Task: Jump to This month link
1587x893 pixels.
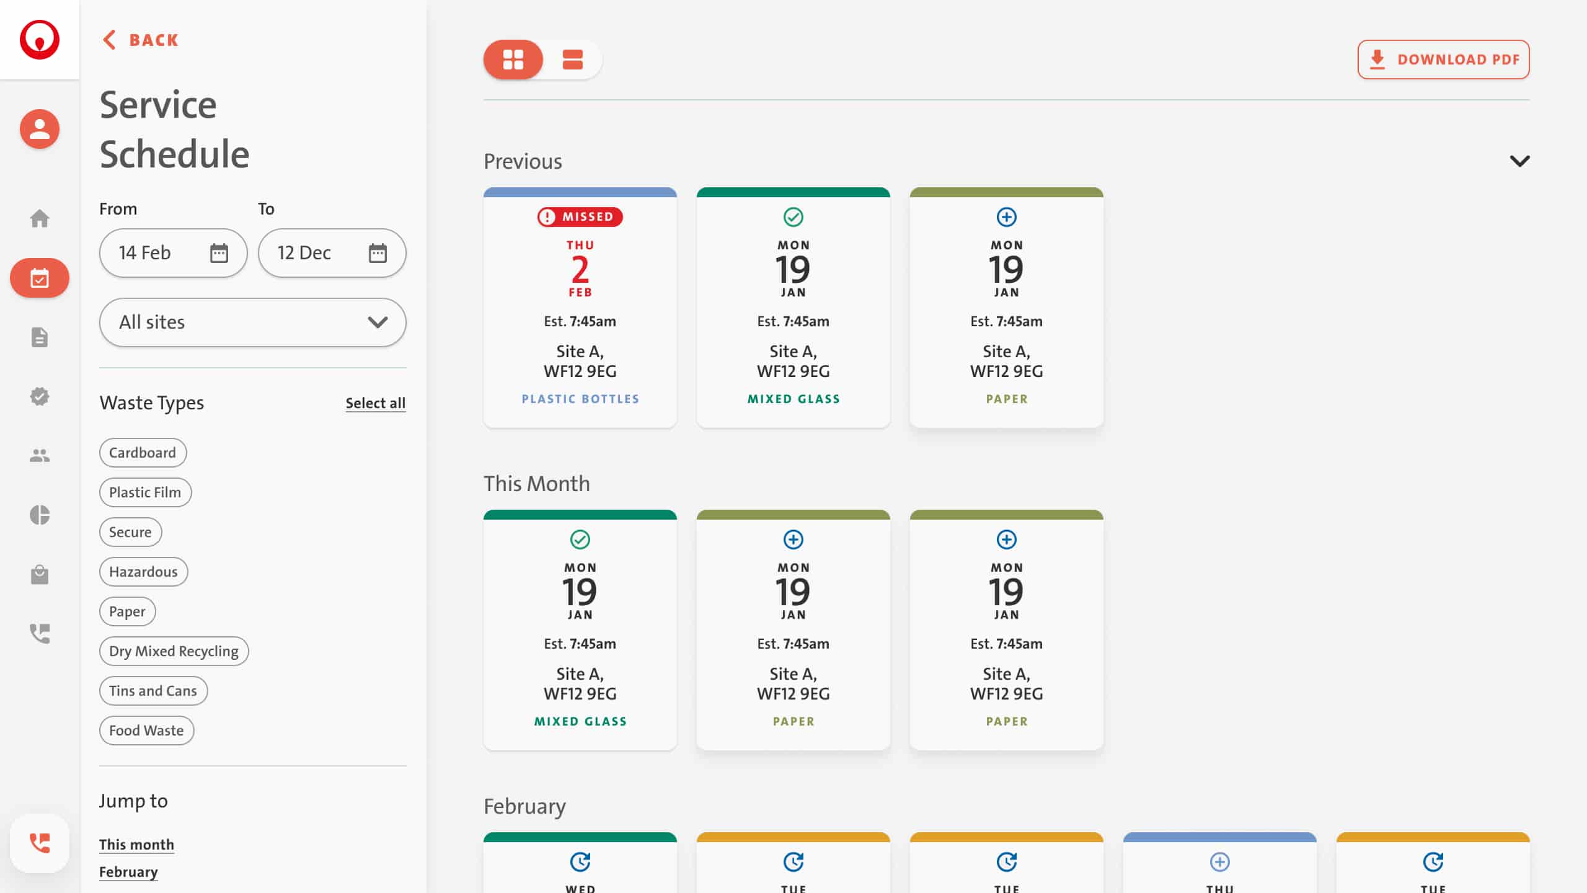Action: click(x=136, y=845)
